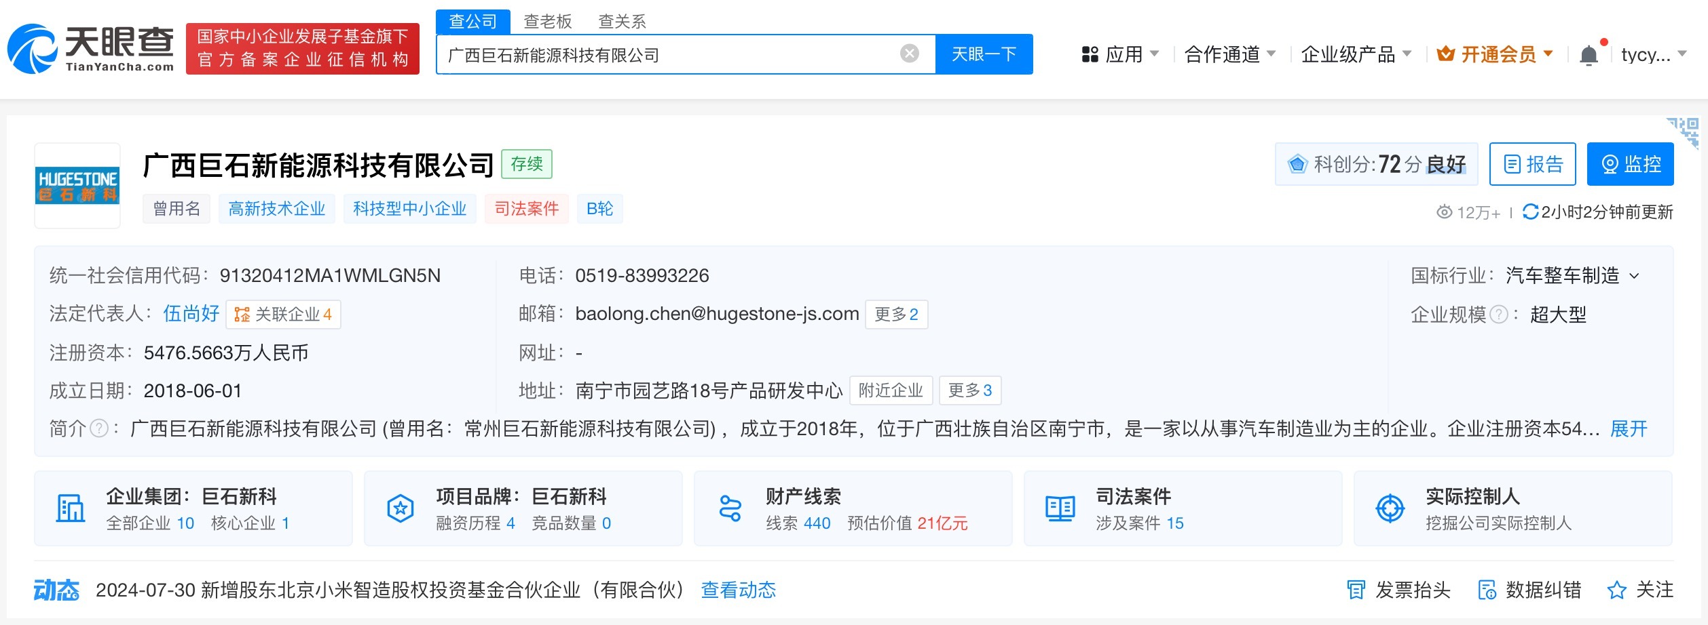Open 核心企业 1 count link
This screenshot has width=1708, height=625.
(x=250, y=523)
